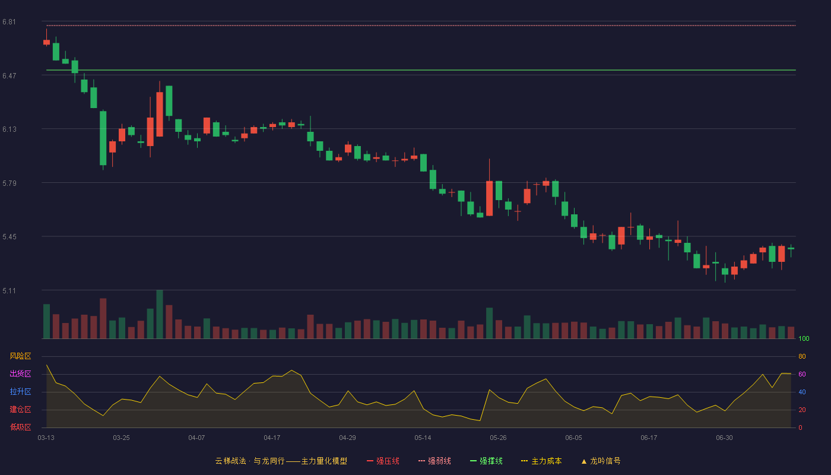831x475 pixels.
Task: Click the pink dotted line near 6.81
Action: (x=421, y=26)
